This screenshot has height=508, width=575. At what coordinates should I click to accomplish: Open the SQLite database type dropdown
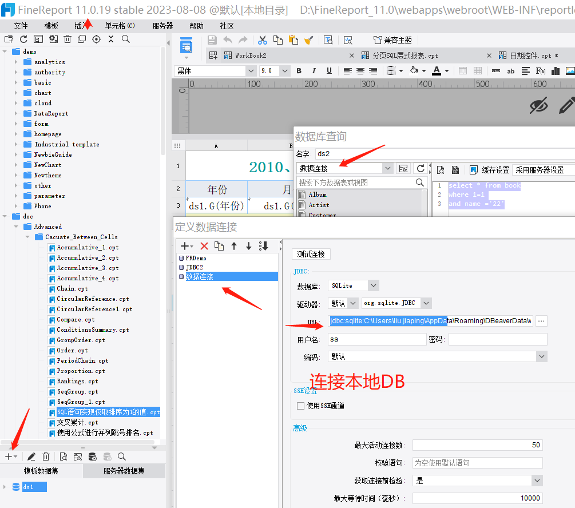point(373,285)
